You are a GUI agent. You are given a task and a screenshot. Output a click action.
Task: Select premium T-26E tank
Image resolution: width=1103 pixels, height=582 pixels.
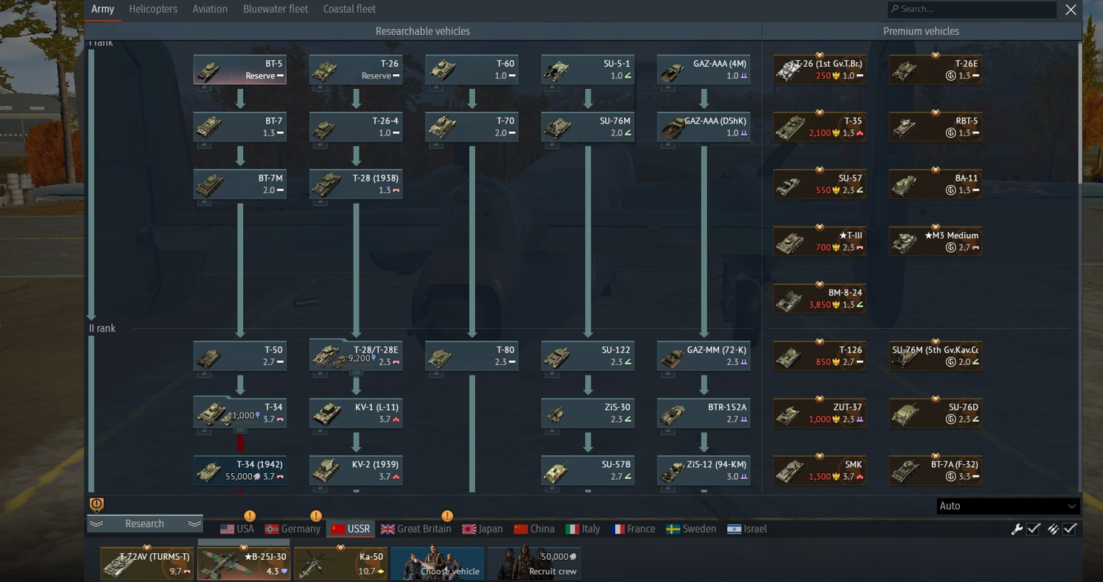(x=935, y=70)
